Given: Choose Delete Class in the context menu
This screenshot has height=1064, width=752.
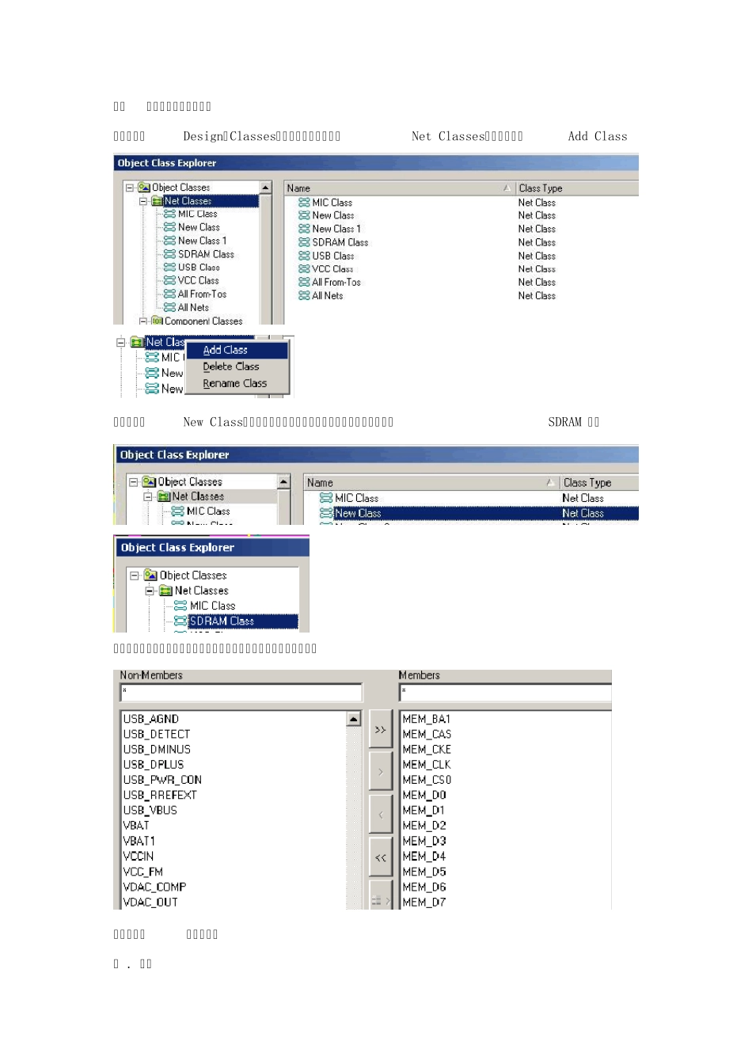Looking at the screenshot, I should (x=230, y=367).
